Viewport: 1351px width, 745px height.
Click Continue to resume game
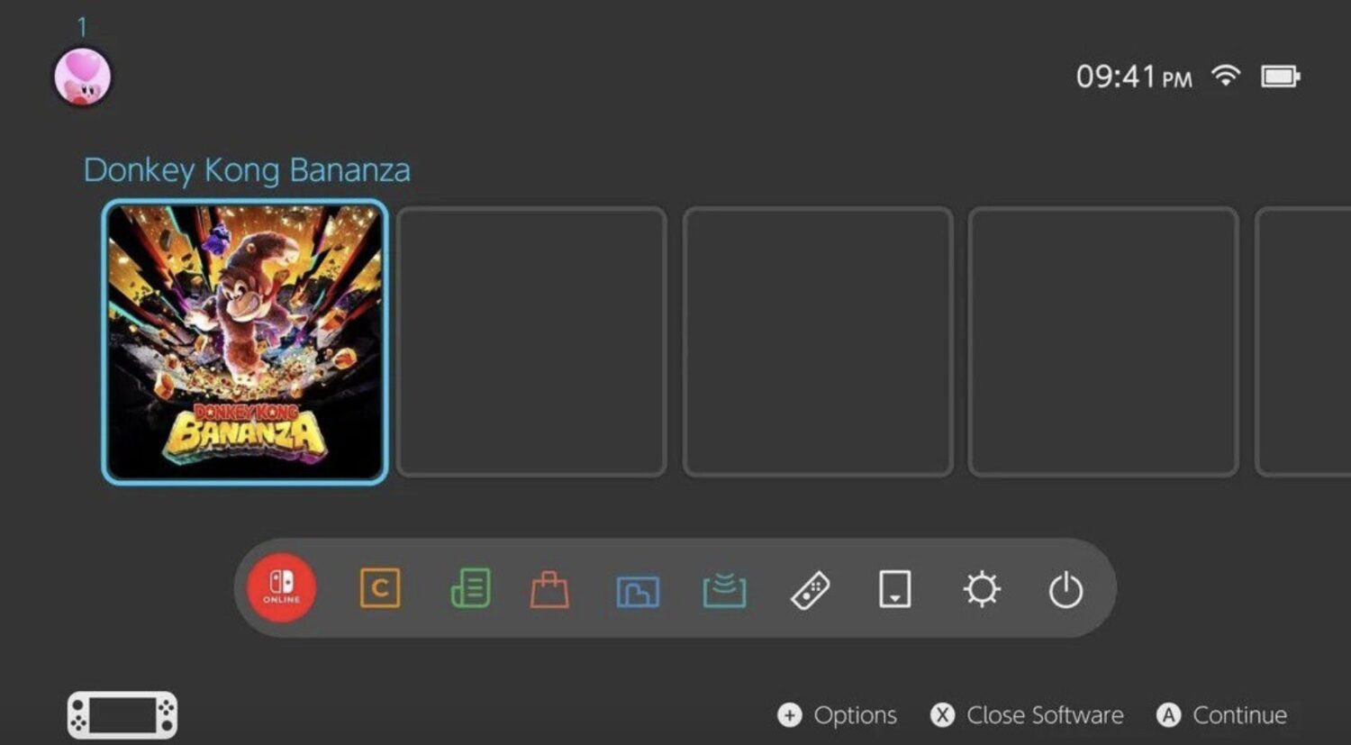(x=1222, y=715)
